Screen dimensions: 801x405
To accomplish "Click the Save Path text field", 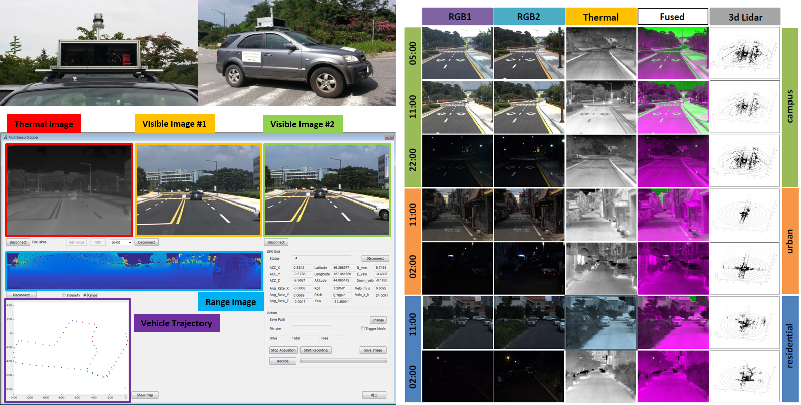I will click(x=330, y=320).
